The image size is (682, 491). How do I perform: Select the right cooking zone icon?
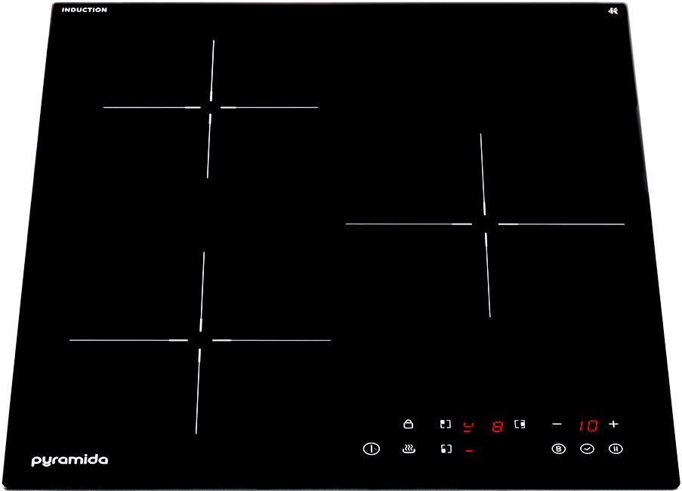pos(520,425)
